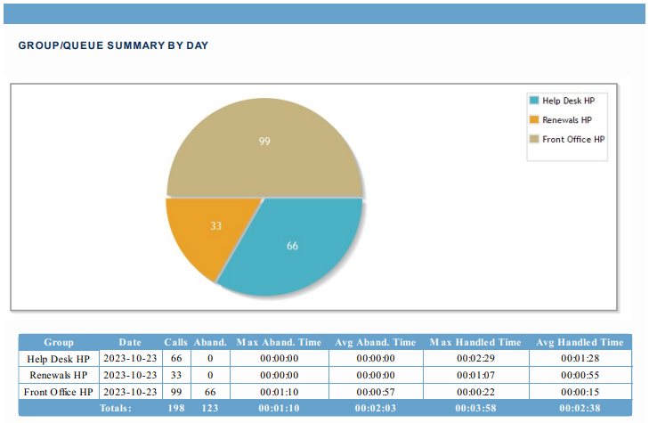Image resolution: width=649 pixels, height=423 pixels.
Task: Click the Help Desk HP legend color swatch
Action: 534,100
